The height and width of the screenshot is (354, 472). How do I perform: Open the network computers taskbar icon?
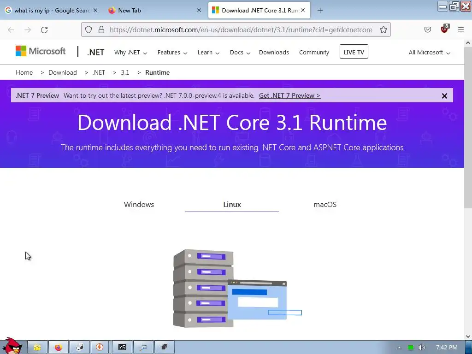point(79,348)
